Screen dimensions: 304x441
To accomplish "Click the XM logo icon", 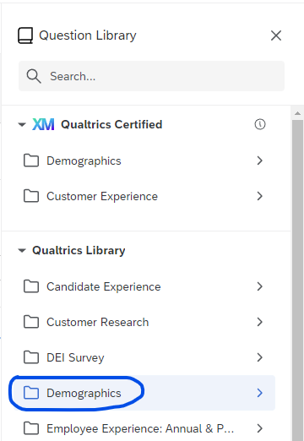I will pos(43,124).
